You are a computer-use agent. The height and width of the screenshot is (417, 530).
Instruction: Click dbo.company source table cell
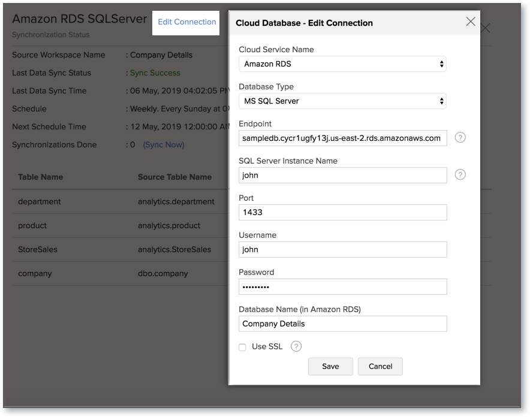162,273
